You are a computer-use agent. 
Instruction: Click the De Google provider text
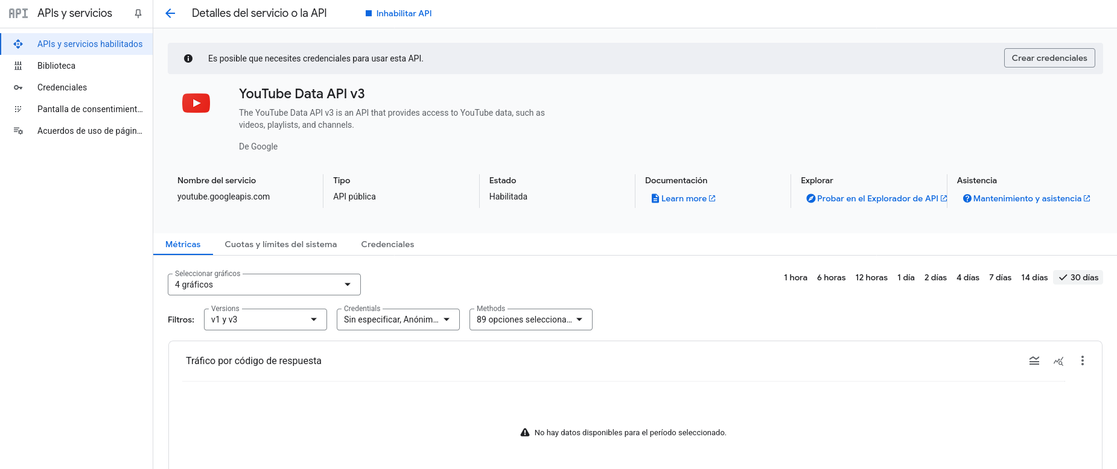pos(258,146)
